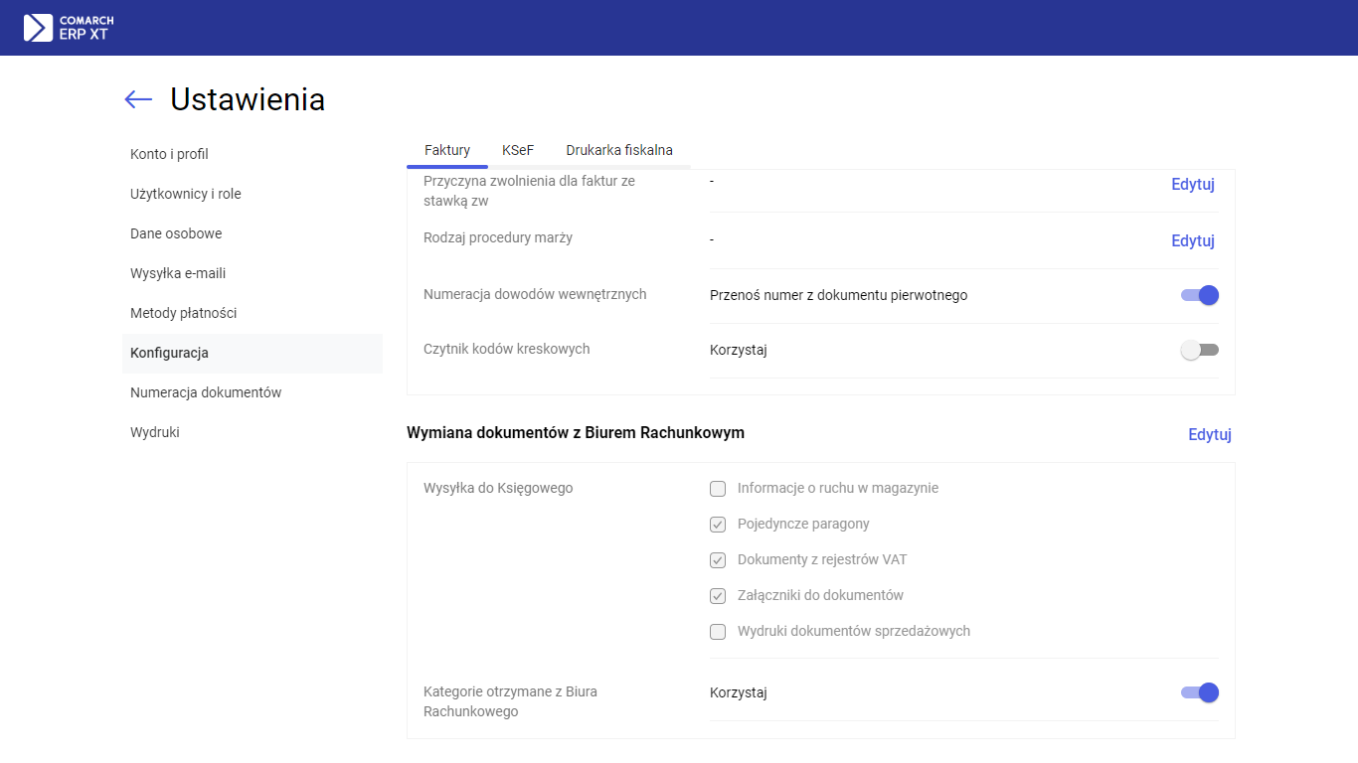The image size is (1358, 763).
Task: Edit Przyczyna zwolnienia dla faktur setting
Action: click(x=1193, y=184)
